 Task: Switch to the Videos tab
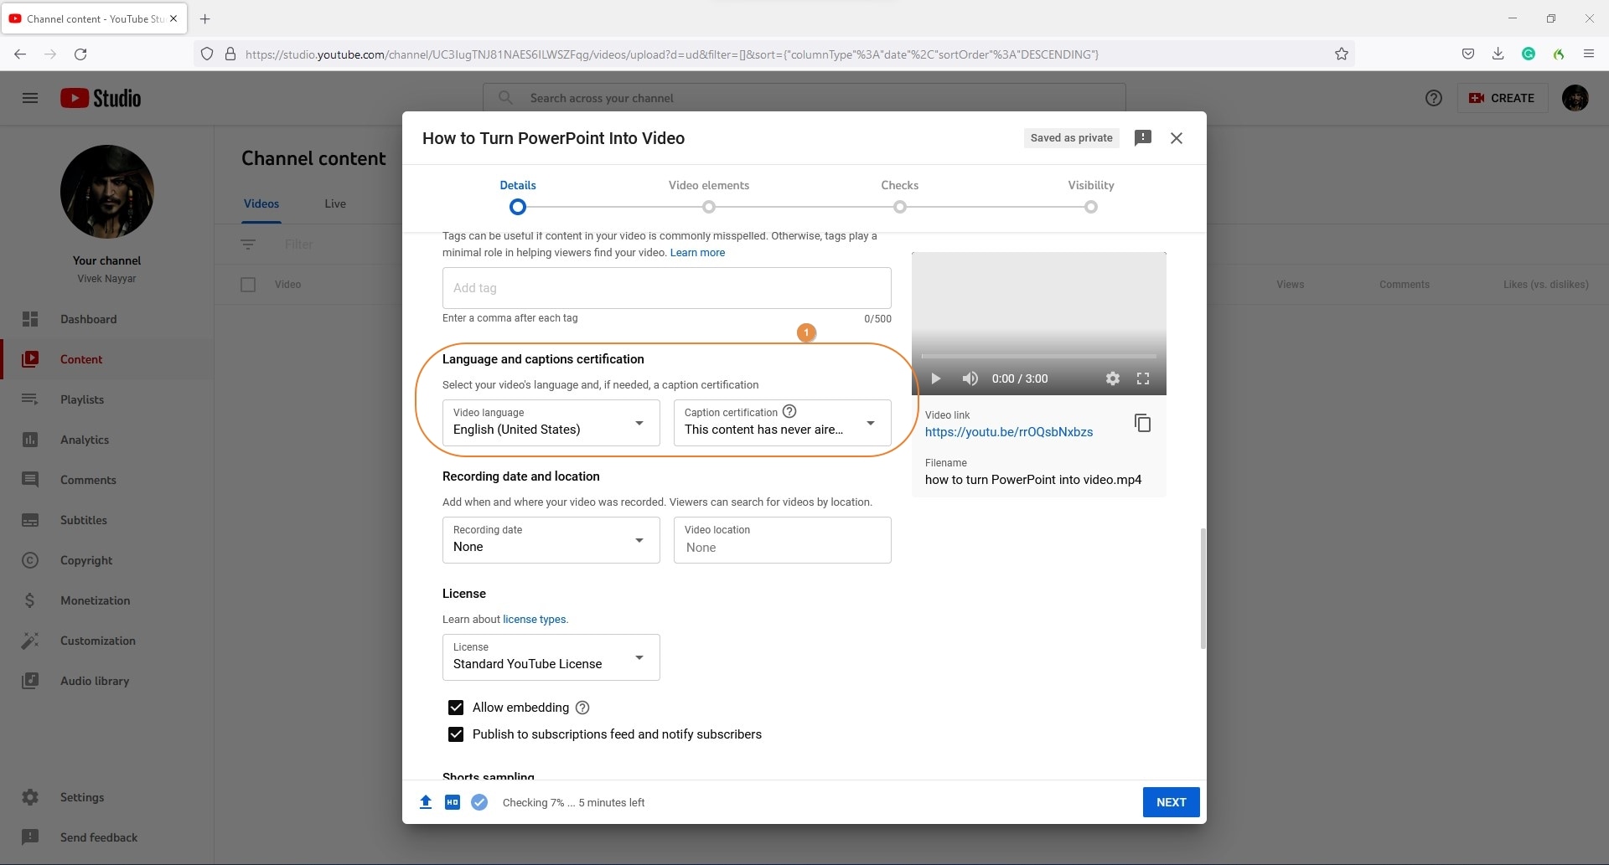[x=261, y=203]
